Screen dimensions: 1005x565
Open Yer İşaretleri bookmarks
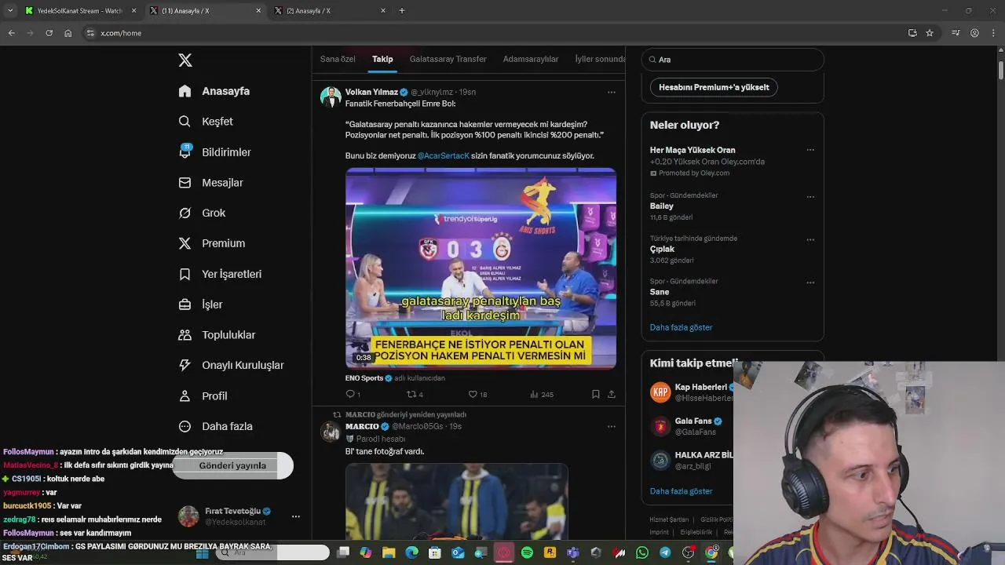220,274
